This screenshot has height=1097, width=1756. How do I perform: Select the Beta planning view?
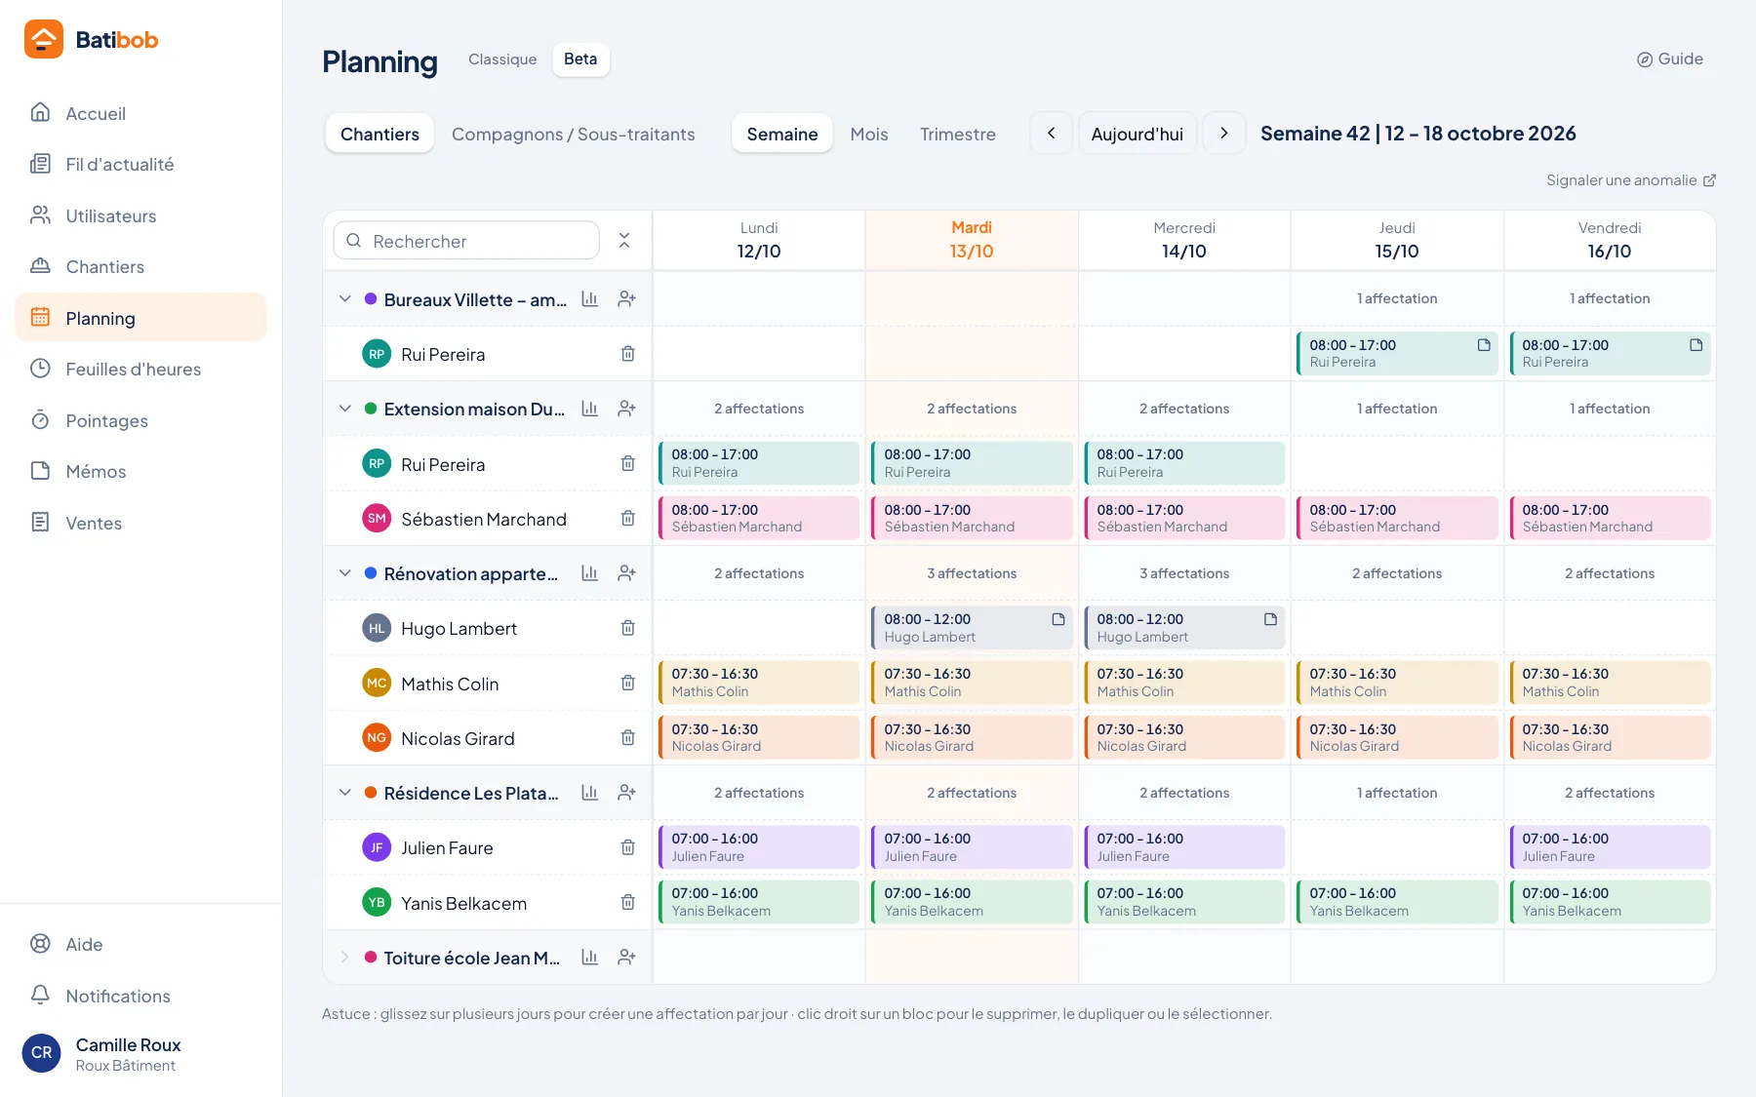click(580, 59)
